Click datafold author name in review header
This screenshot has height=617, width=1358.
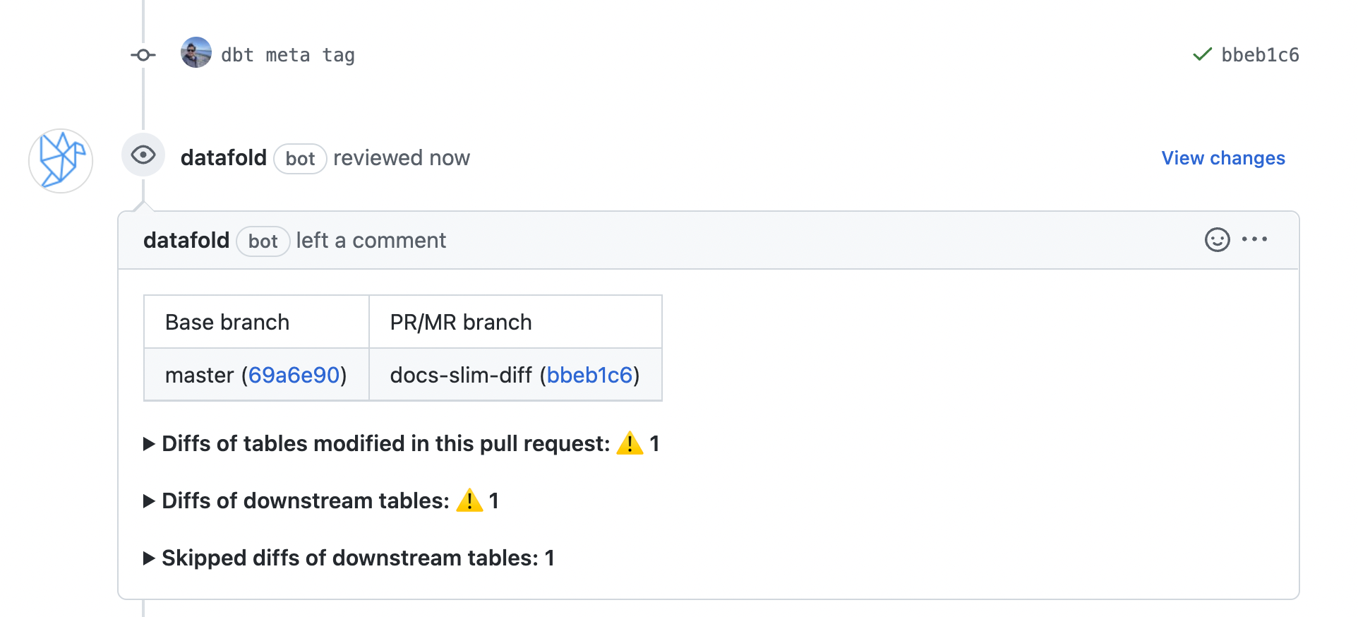(224, 157)
